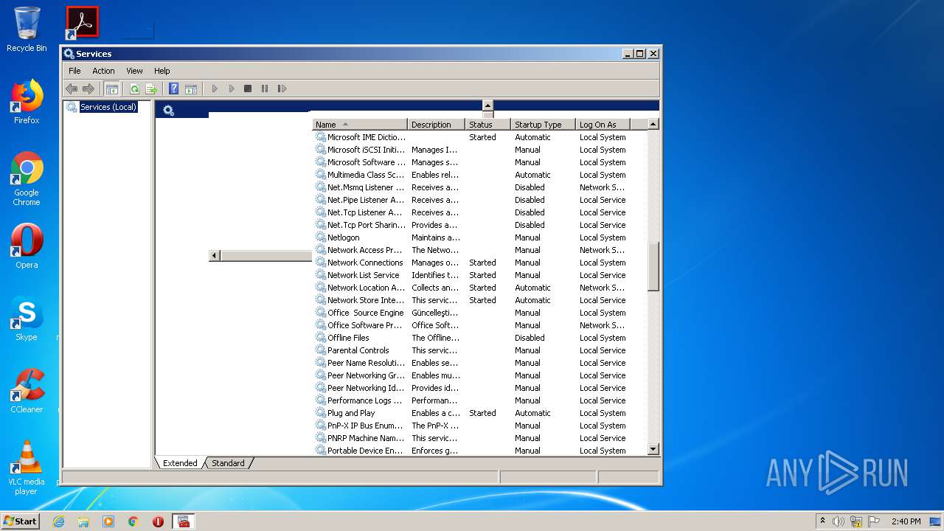The image size is (944, 531).
Task: Select the Office Source Engine service
Action: point(479,313)
